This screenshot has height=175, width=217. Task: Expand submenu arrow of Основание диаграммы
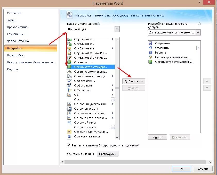(x=113, y=104)
